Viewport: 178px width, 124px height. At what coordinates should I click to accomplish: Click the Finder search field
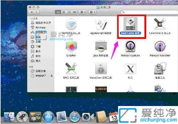[149, 12]
